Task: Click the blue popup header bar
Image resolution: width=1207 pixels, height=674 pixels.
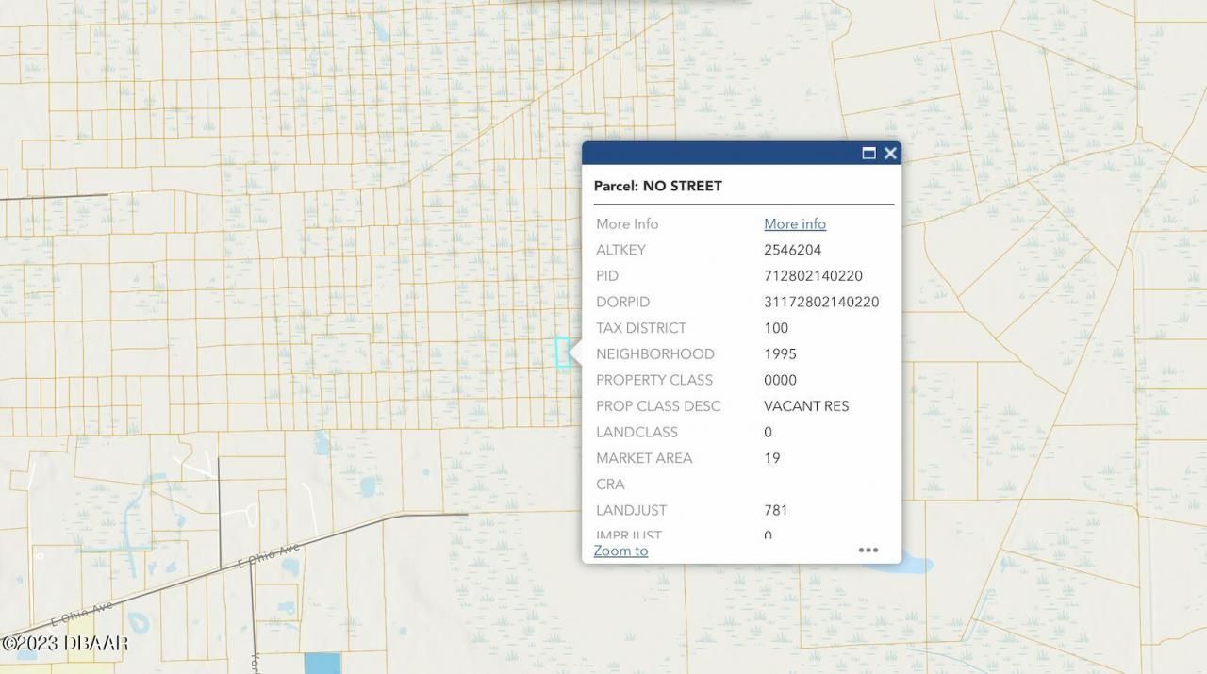Action: pos(717,154)
